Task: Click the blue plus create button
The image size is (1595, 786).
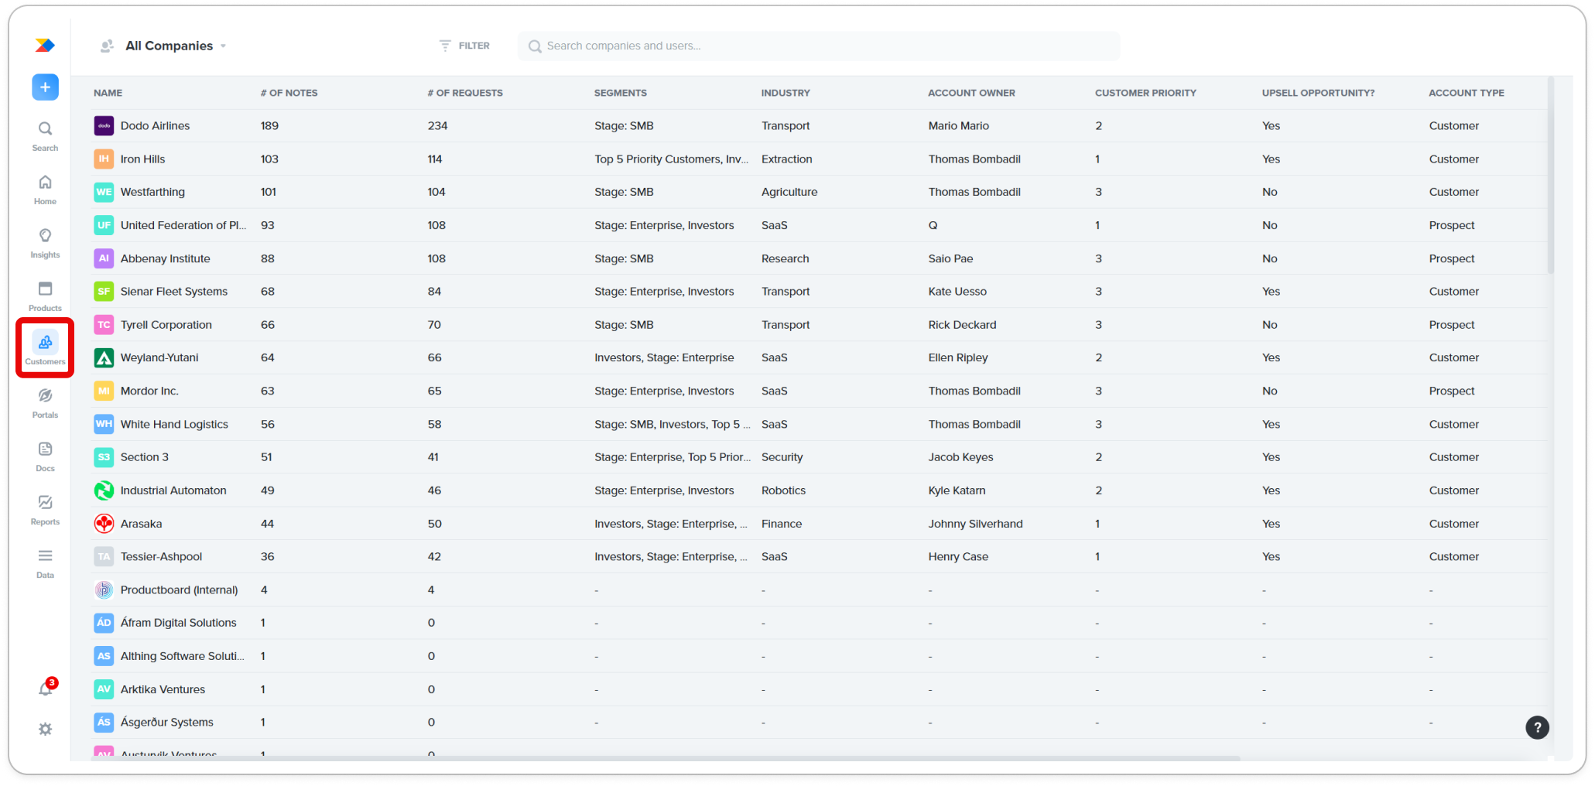Action: point(45,87)
